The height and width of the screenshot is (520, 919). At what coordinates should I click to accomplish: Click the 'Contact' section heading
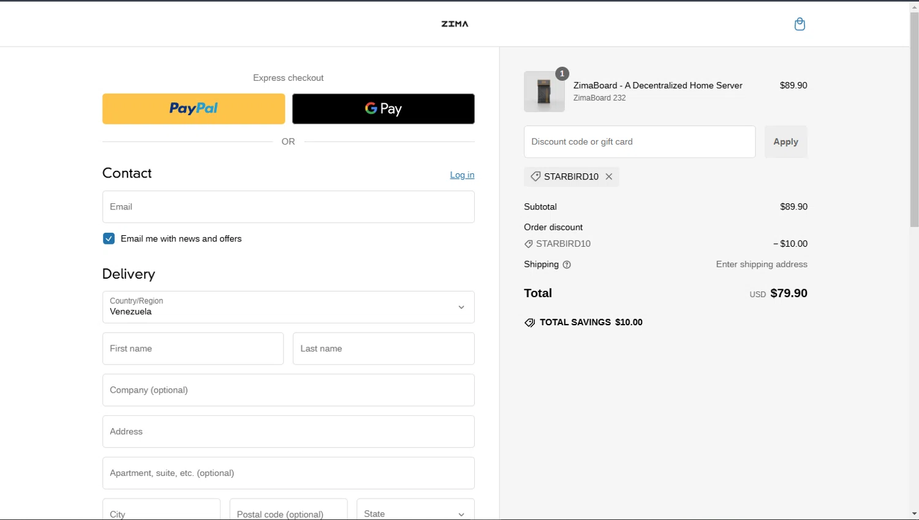(x=127, y=173)
